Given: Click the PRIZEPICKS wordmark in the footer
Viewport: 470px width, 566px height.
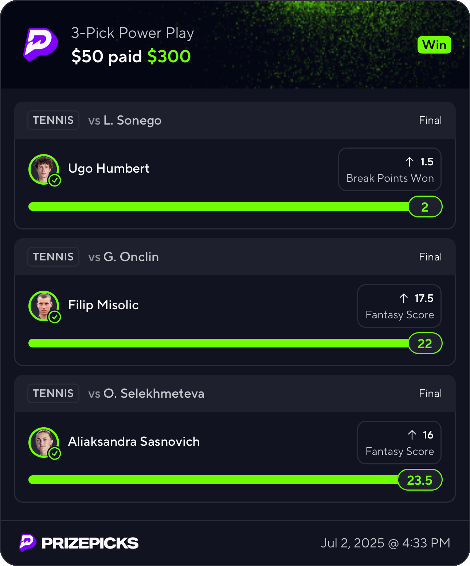Looking at the screenshot, I should pyautogui.click(x=90, y=543).
